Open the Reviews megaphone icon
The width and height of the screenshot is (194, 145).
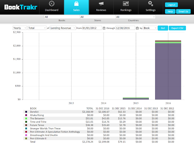(101, 3)
